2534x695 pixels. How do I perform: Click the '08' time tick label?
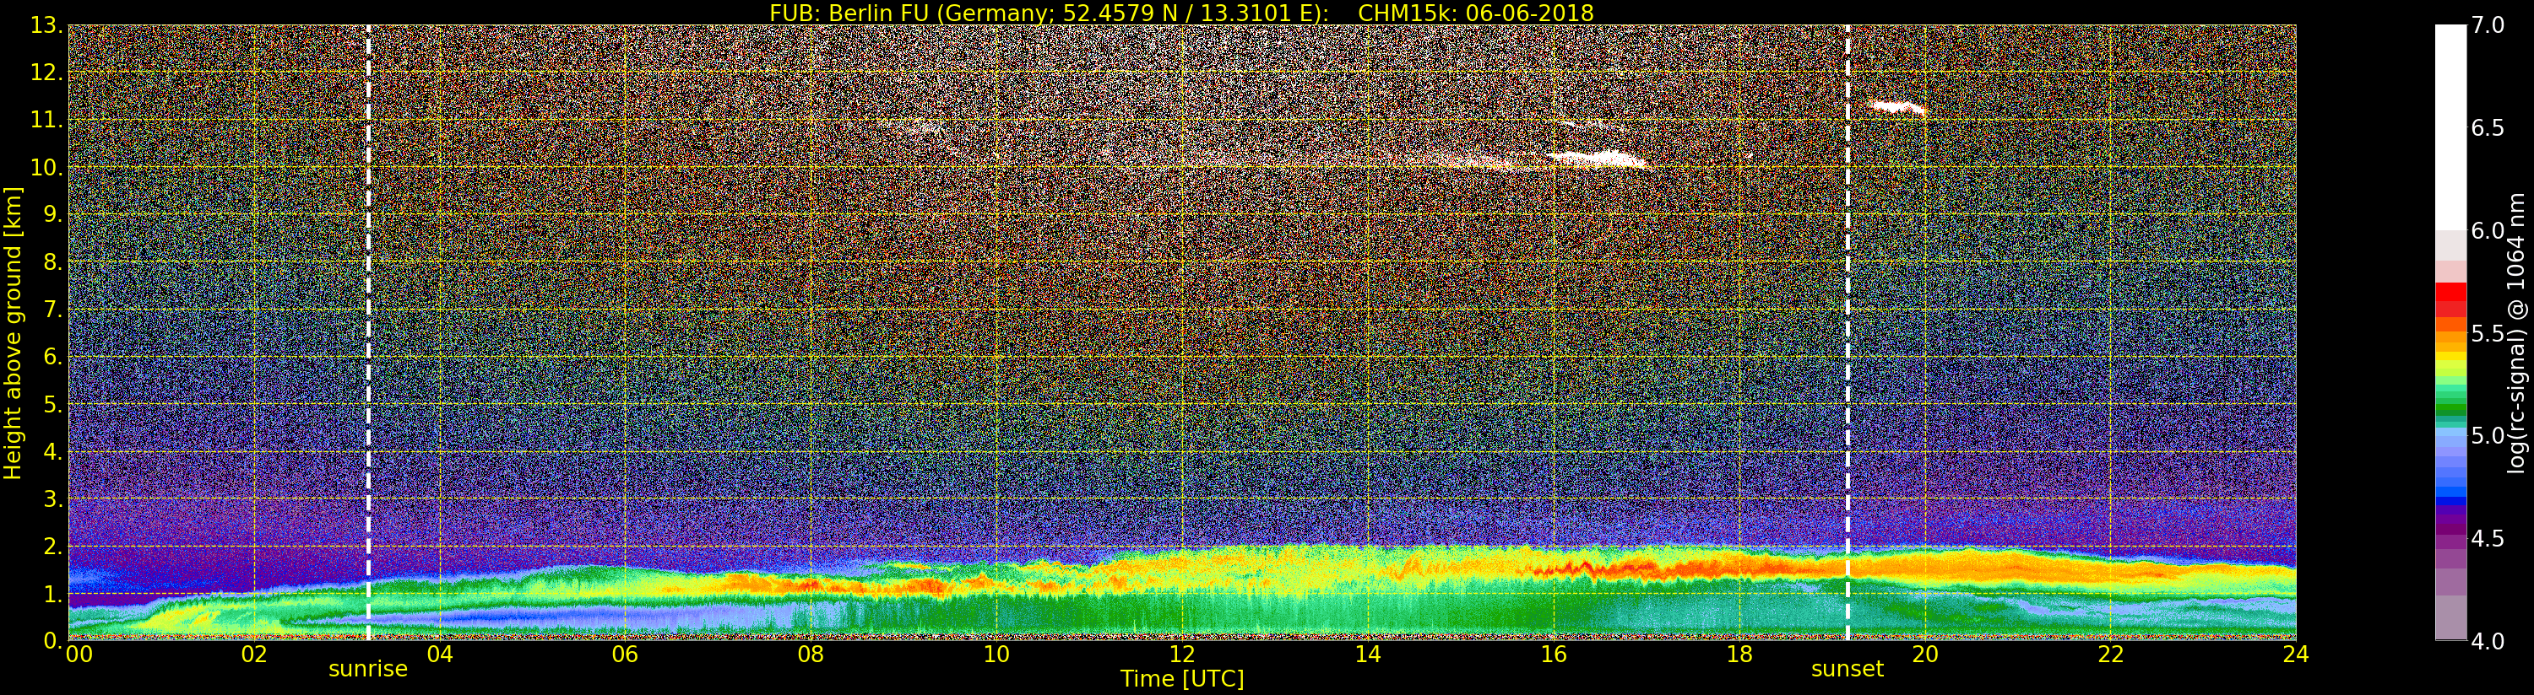(x=811, y=655)
